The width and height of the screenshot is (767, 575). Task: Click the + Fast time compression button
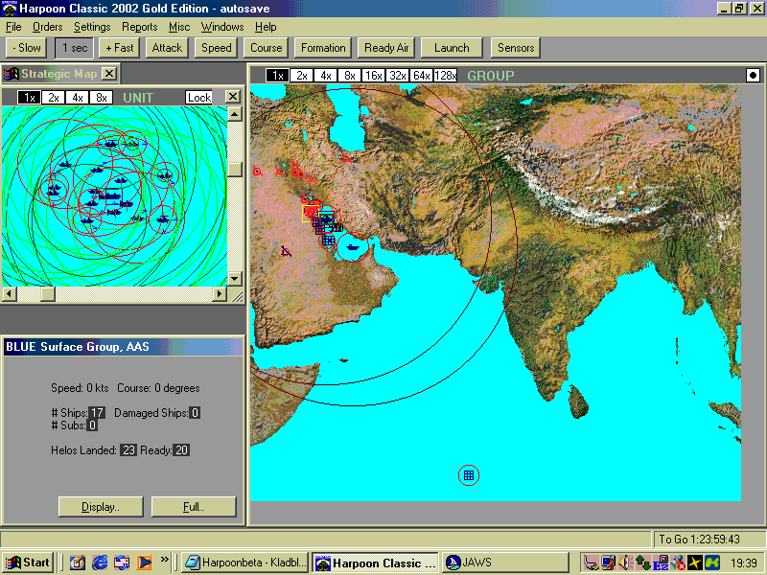coord(119,48)
